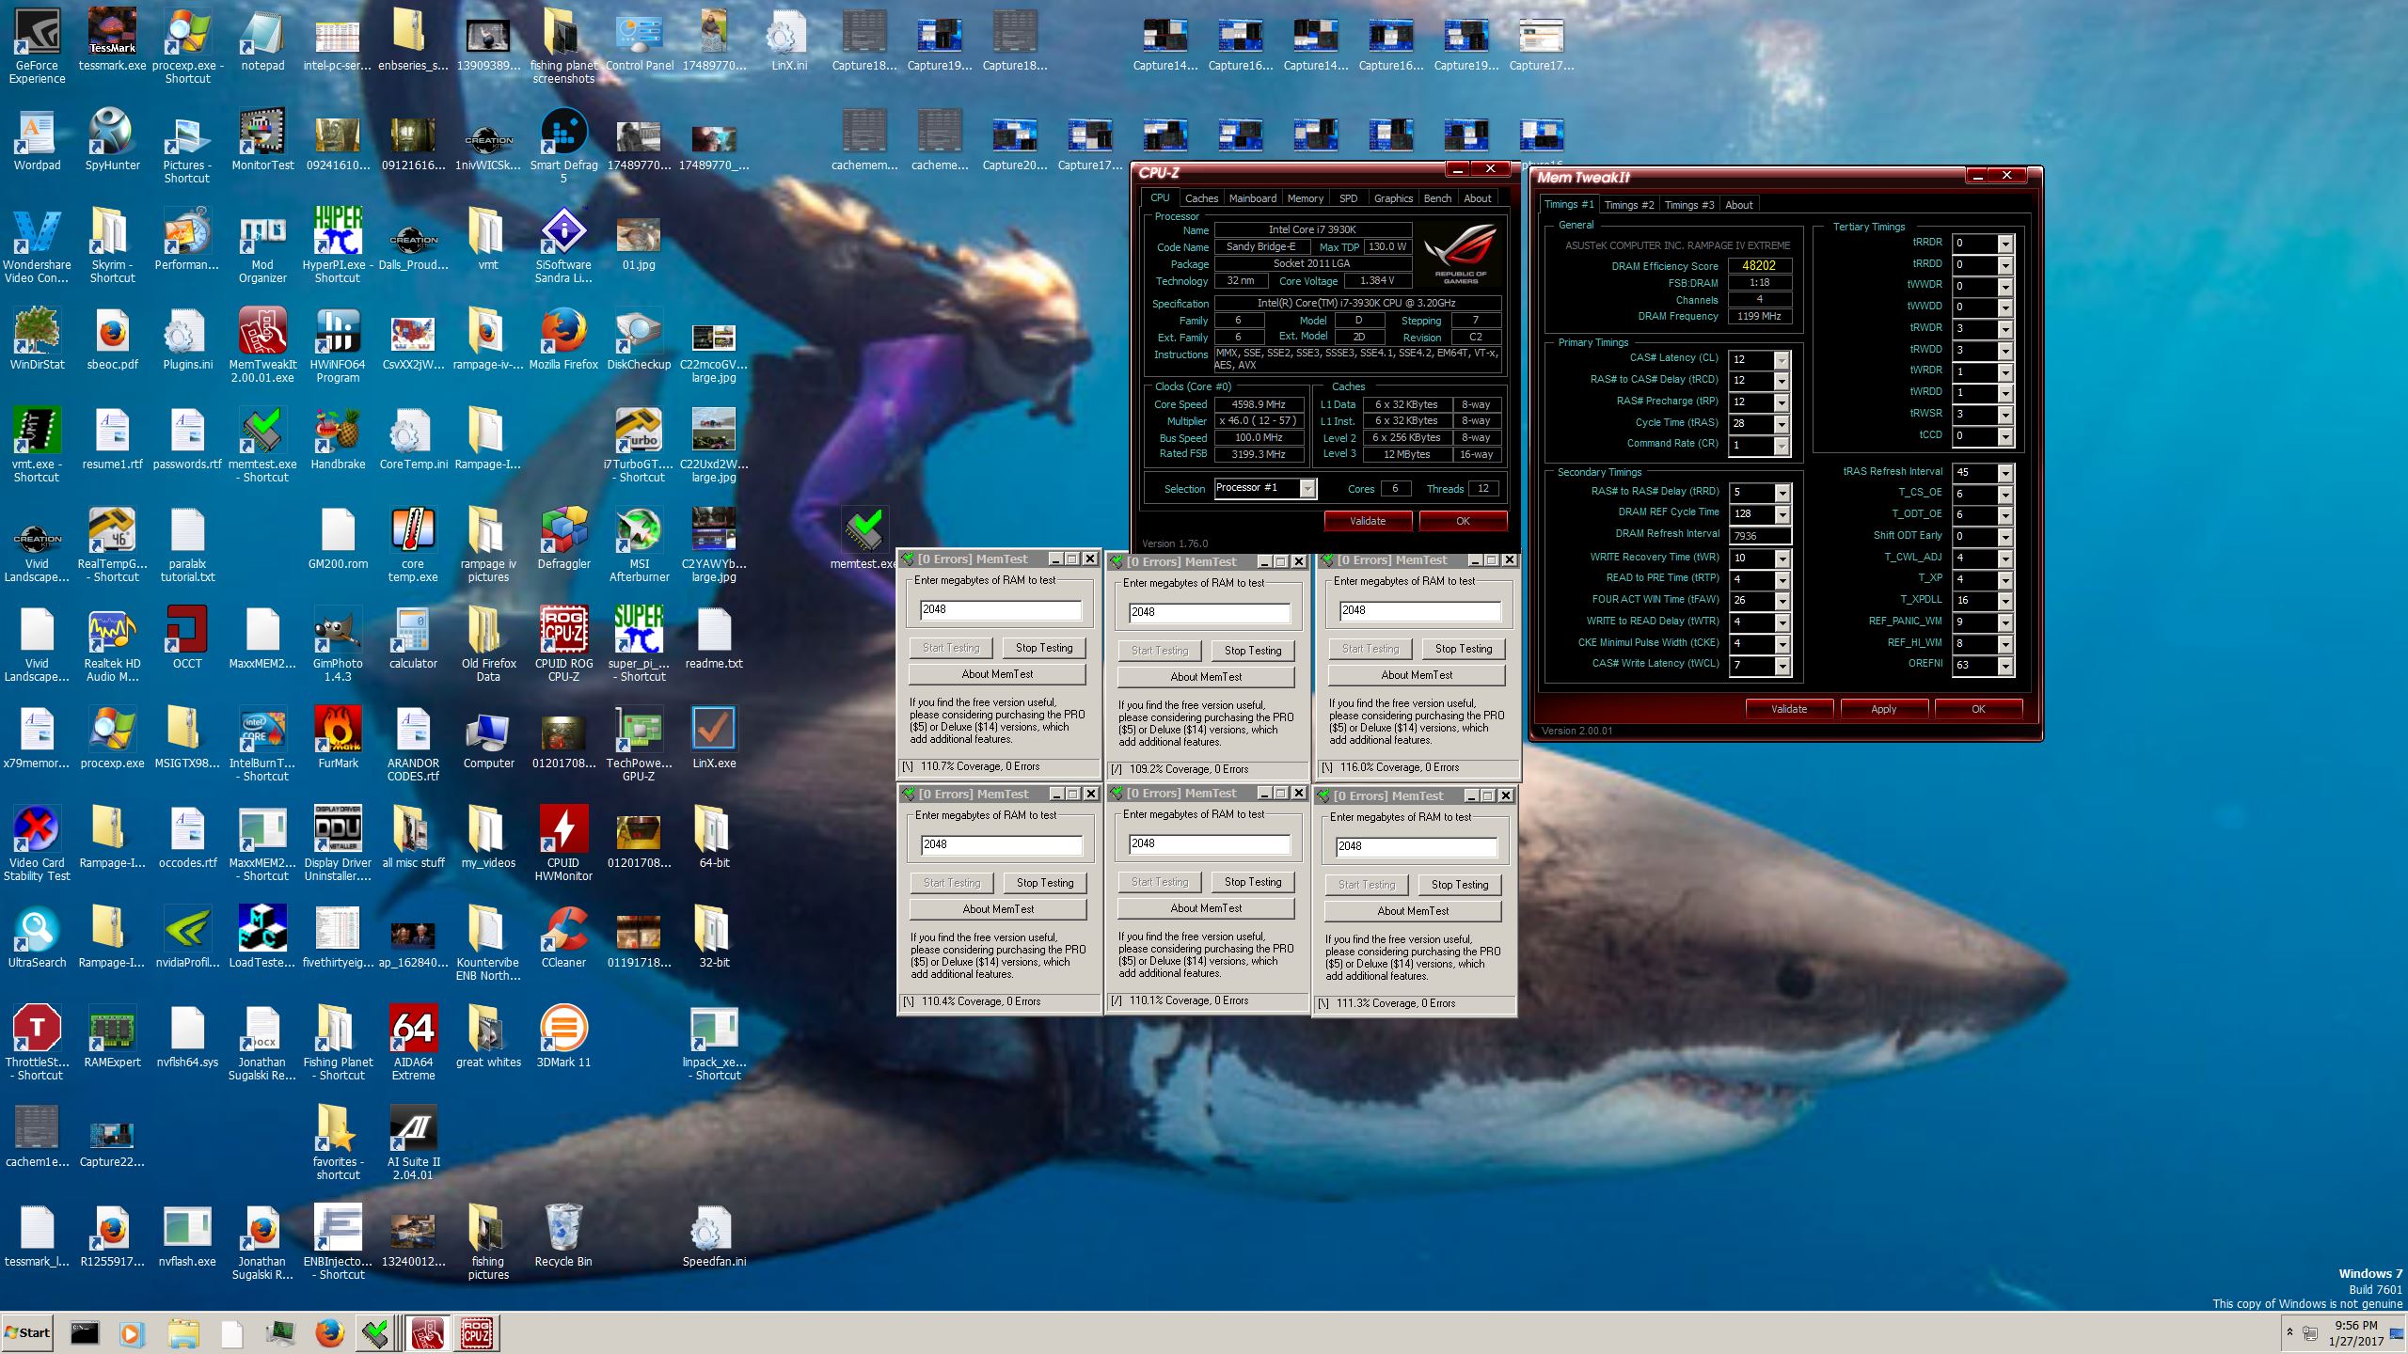Stop Testing in MemTest at 111.3% coverage
Viewport: 2408px width, 1354px height.
(x=1460, y=885)
